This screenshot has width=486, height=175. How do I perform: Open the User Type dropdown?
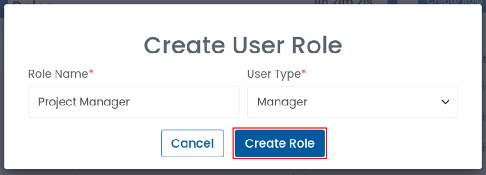click(x=353, y=102)
